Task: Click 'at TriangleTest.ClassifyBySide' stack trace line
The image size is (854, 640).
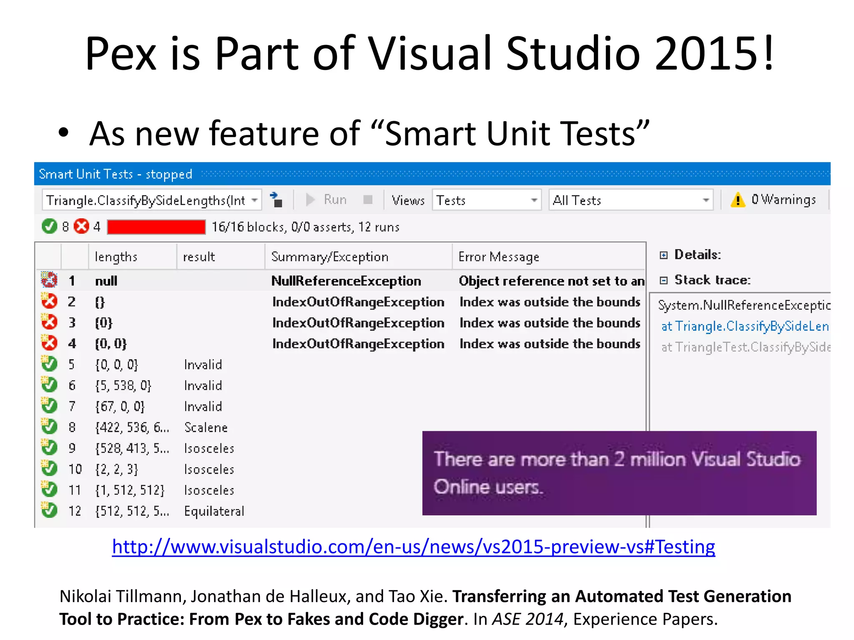Action: (746, 347)
